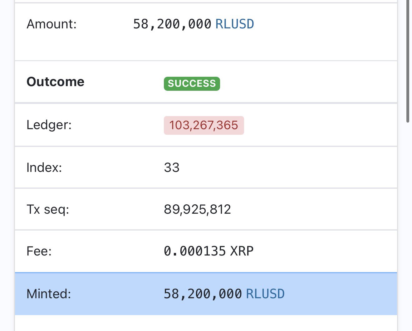Click the green SUCCESS badge
412x331 pixels.
point(192,84)
